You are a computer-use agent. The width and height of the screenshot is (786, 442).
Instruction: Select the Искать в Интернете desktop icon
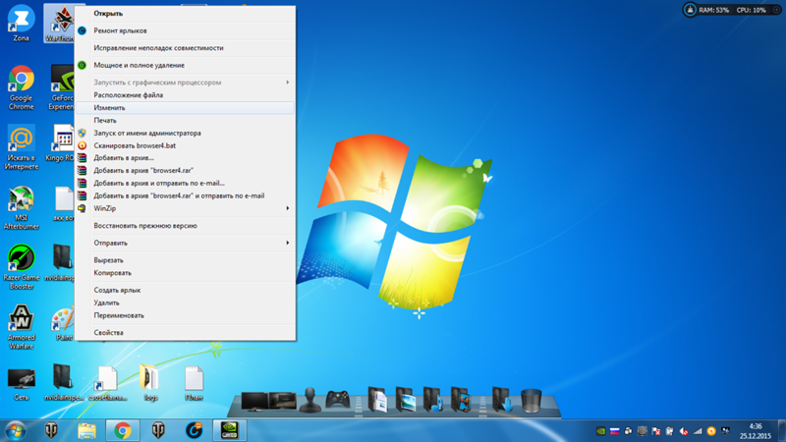coord(21,148)
